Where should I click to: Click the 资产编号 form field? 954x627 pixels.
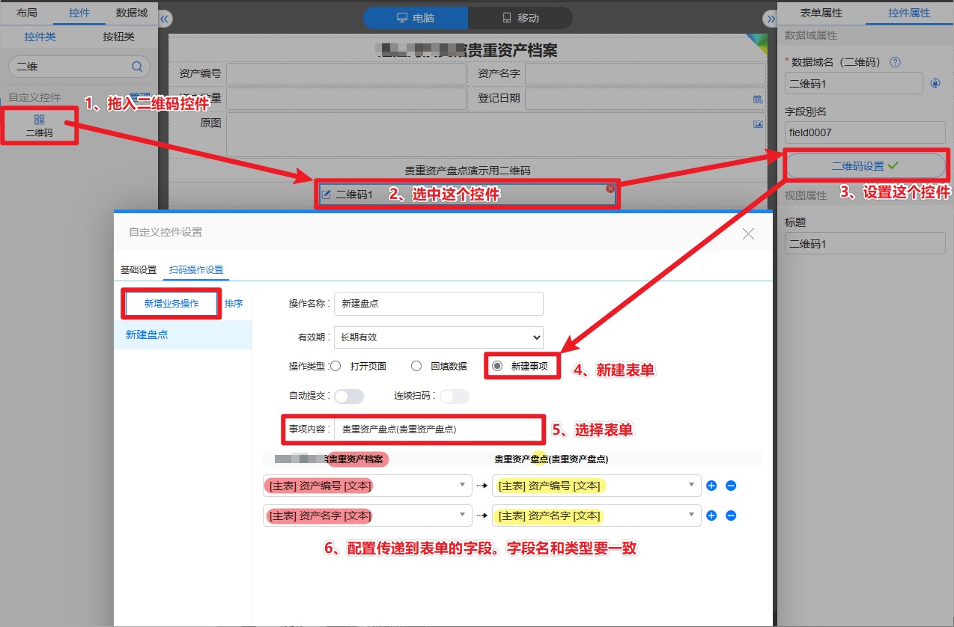coord(346,74)
